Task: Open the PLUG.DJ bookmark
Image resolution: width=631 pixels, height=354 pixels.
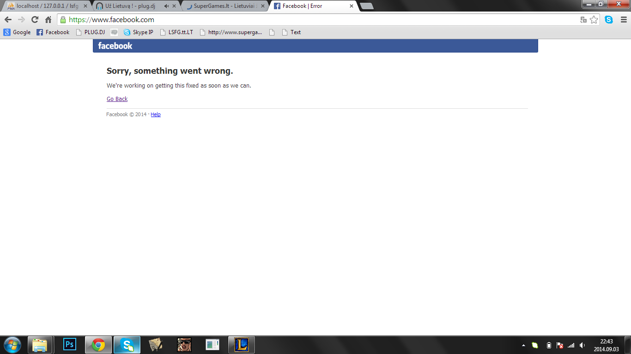Action: tap(90, 32)
